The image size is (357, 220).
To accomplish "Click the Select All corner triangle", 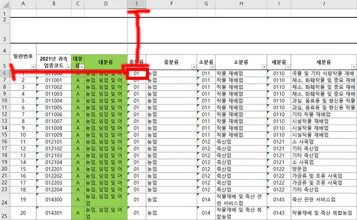I will [x=5, y=4].
